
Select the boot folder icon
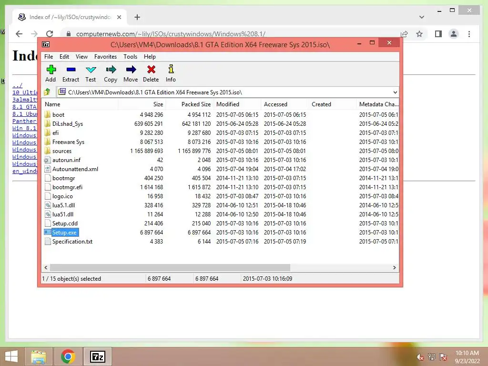point(47,114)
